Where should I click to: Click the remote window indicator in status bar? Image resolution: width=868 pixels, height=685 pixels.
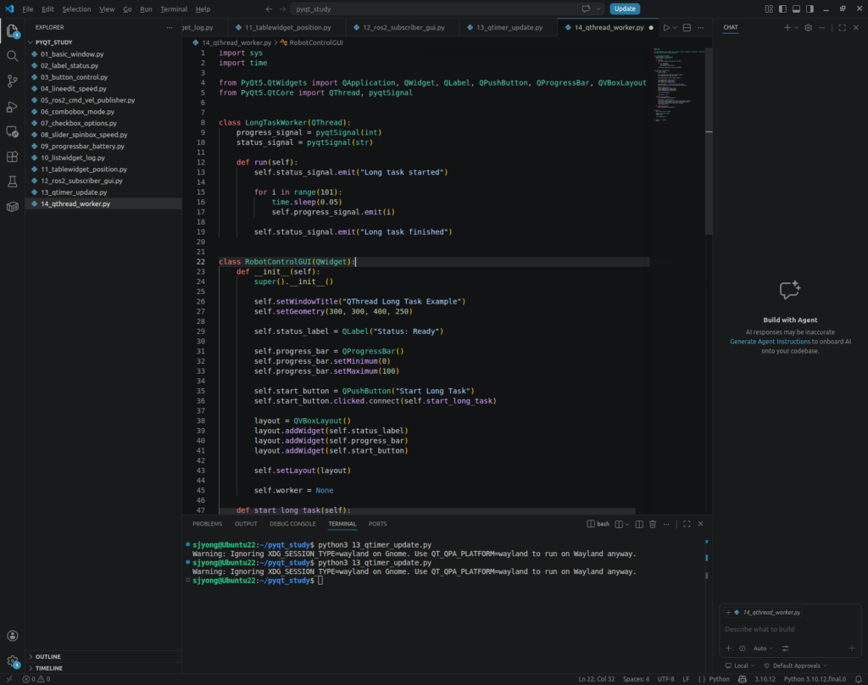[x=8, y=679]
